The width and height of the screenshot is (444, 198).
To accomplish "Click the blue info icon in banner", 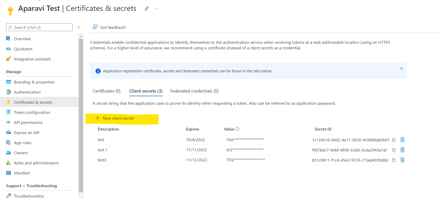I will [x=98, y=71].
